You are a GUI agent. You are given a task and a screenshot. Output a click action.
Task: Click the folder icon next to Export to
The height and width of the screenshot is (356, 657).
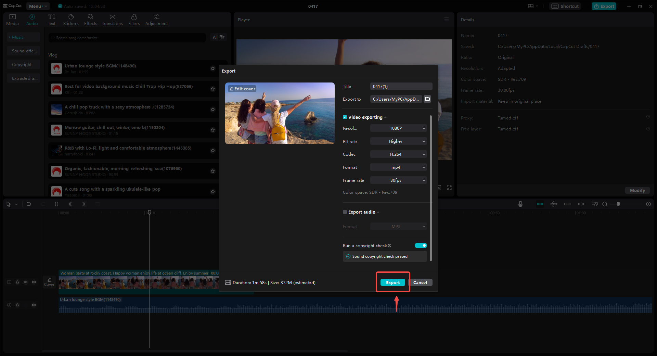click(427, 99)
